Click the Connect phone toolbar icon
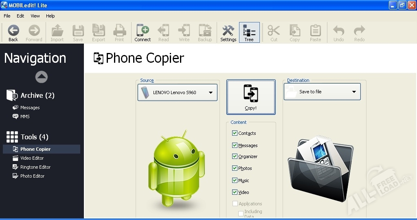Screen dimensions: 417x220 click(143, 31)
